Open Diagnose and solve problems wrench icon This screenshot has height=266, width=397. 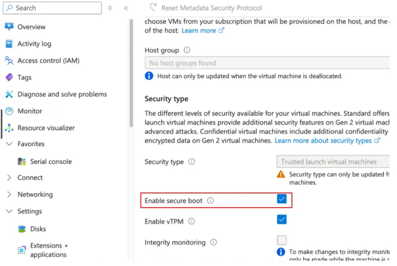click(9, 94)
